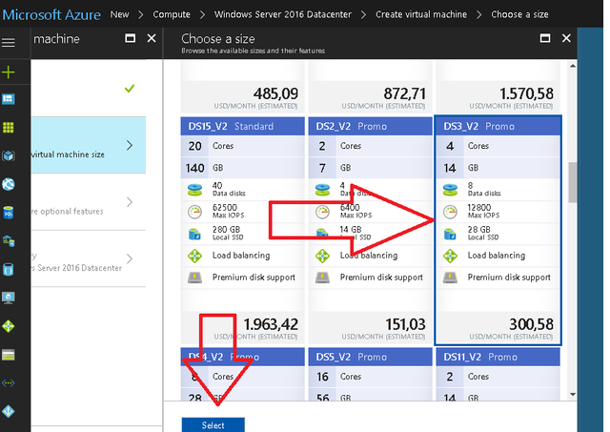Image resolution: width=610 pixels, height=432 pixels.
Task: Click Choose a size breadcrumb item
Action: (x=519, y=14)
